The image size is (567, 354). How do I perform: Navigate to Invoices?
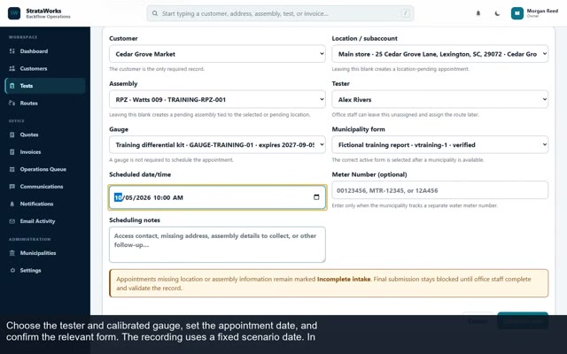45,152
